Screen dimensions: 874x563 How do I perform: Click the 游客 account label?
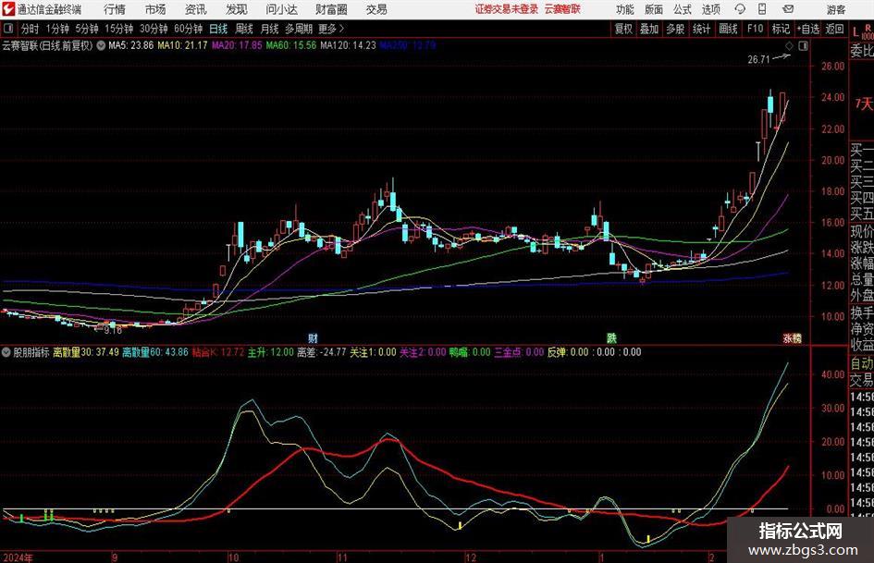(836, 9)
